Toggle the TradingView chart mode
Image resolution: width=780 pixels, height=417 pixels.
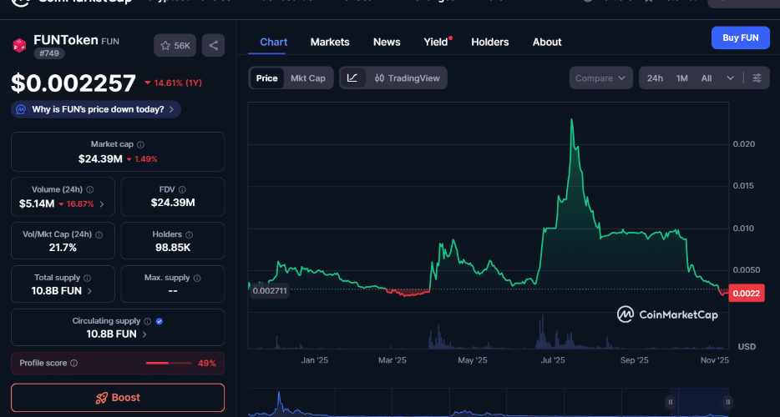click(x=407, y=78)
